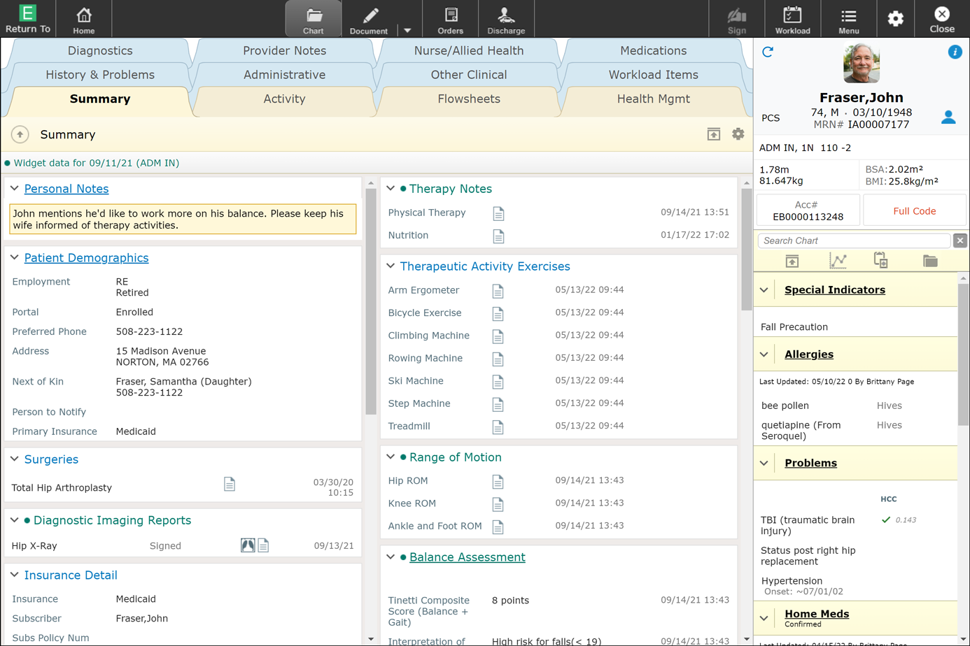Click the blue info icon near patient photo
The image size is (970, 646).
point(955,52)
